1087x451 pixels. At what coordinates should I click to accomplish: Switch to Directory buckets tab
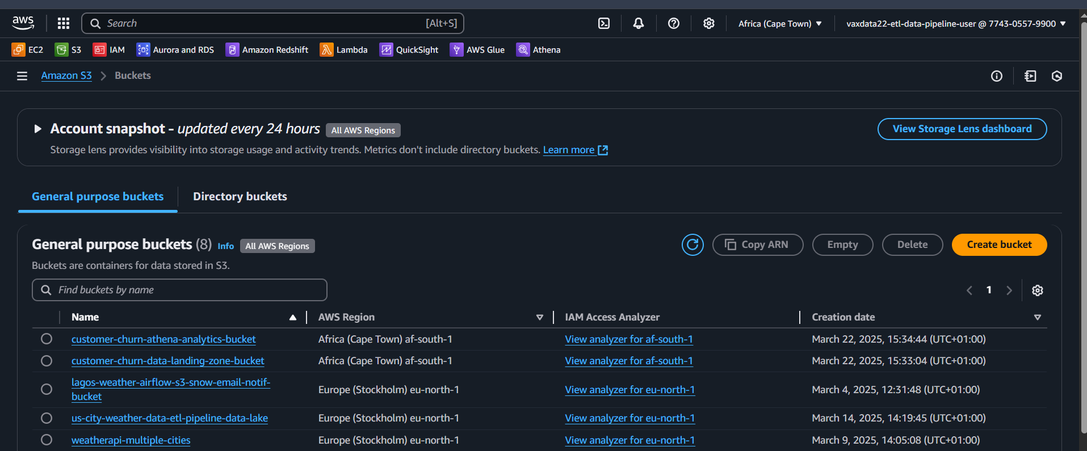pos(240,197)
